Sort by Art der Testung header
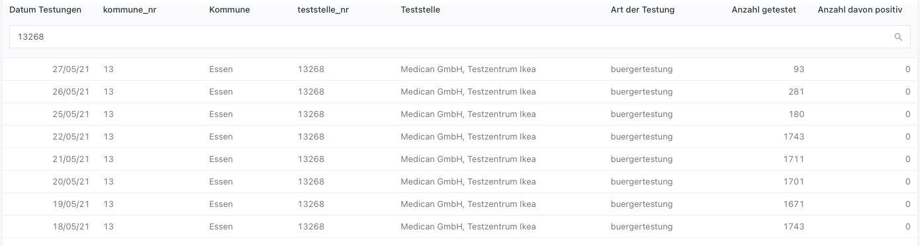Image resolution: width=920 pixels, height=246 pixels. pos(642,10)
